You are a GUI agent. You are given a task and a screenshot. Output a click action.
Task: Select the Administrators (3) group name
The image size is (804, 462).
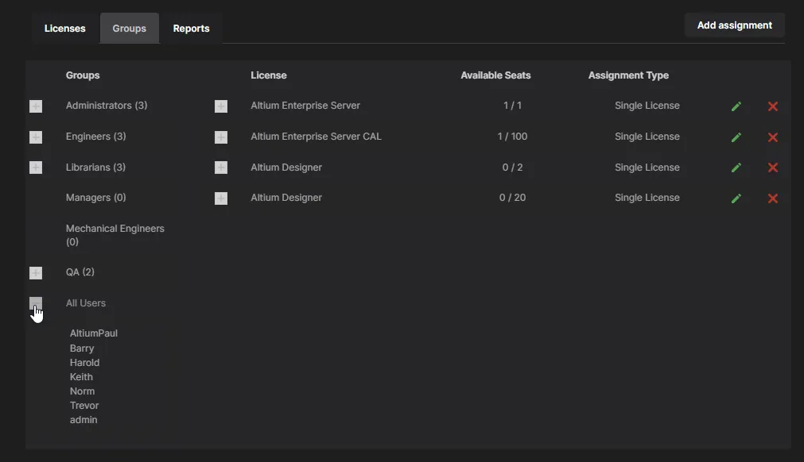click(107, 106)
